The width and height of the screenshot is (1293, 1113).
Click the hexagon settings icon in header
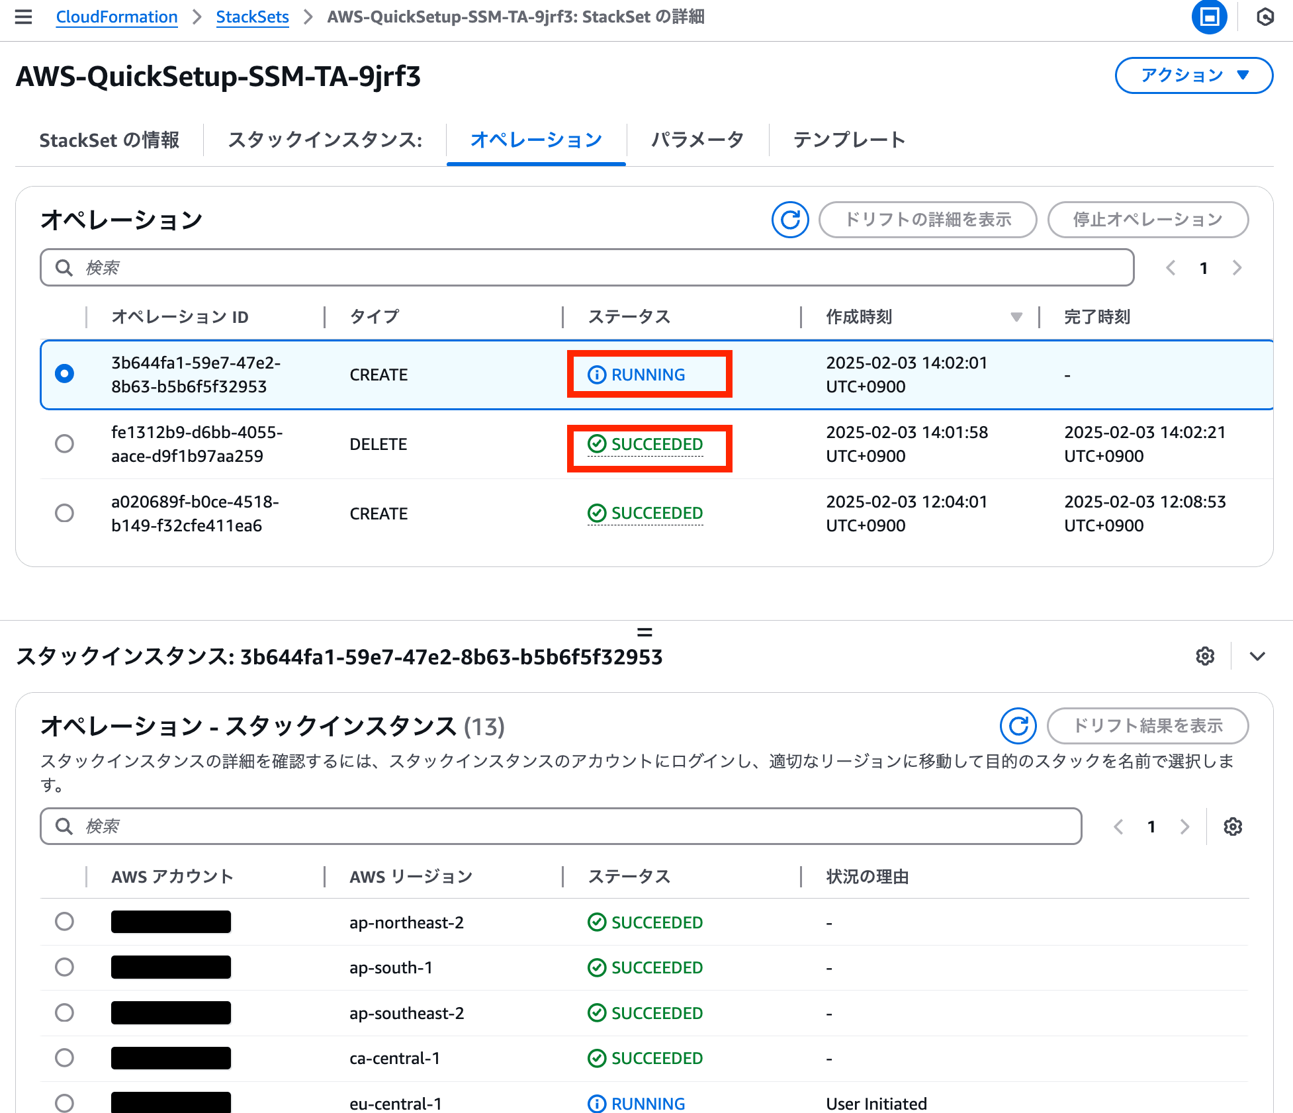pos(1265,17)
